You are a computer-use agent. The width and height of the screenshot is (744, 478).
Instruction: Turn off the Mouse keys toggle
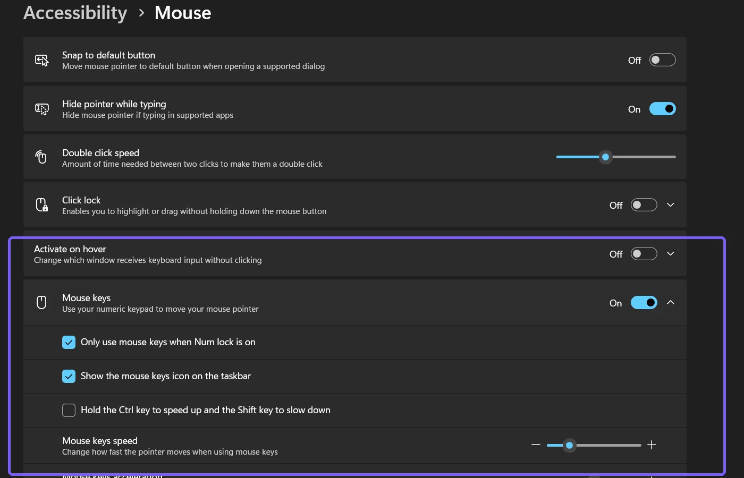coord(644,303)
